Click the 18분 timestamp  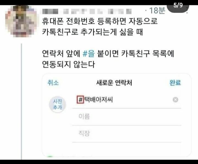(157, 10)
